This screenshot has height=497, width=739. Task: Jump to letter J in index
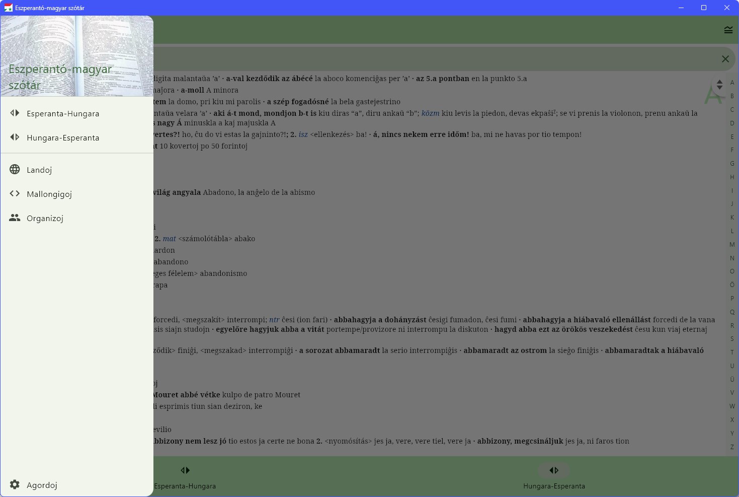[x=732, y=204]
